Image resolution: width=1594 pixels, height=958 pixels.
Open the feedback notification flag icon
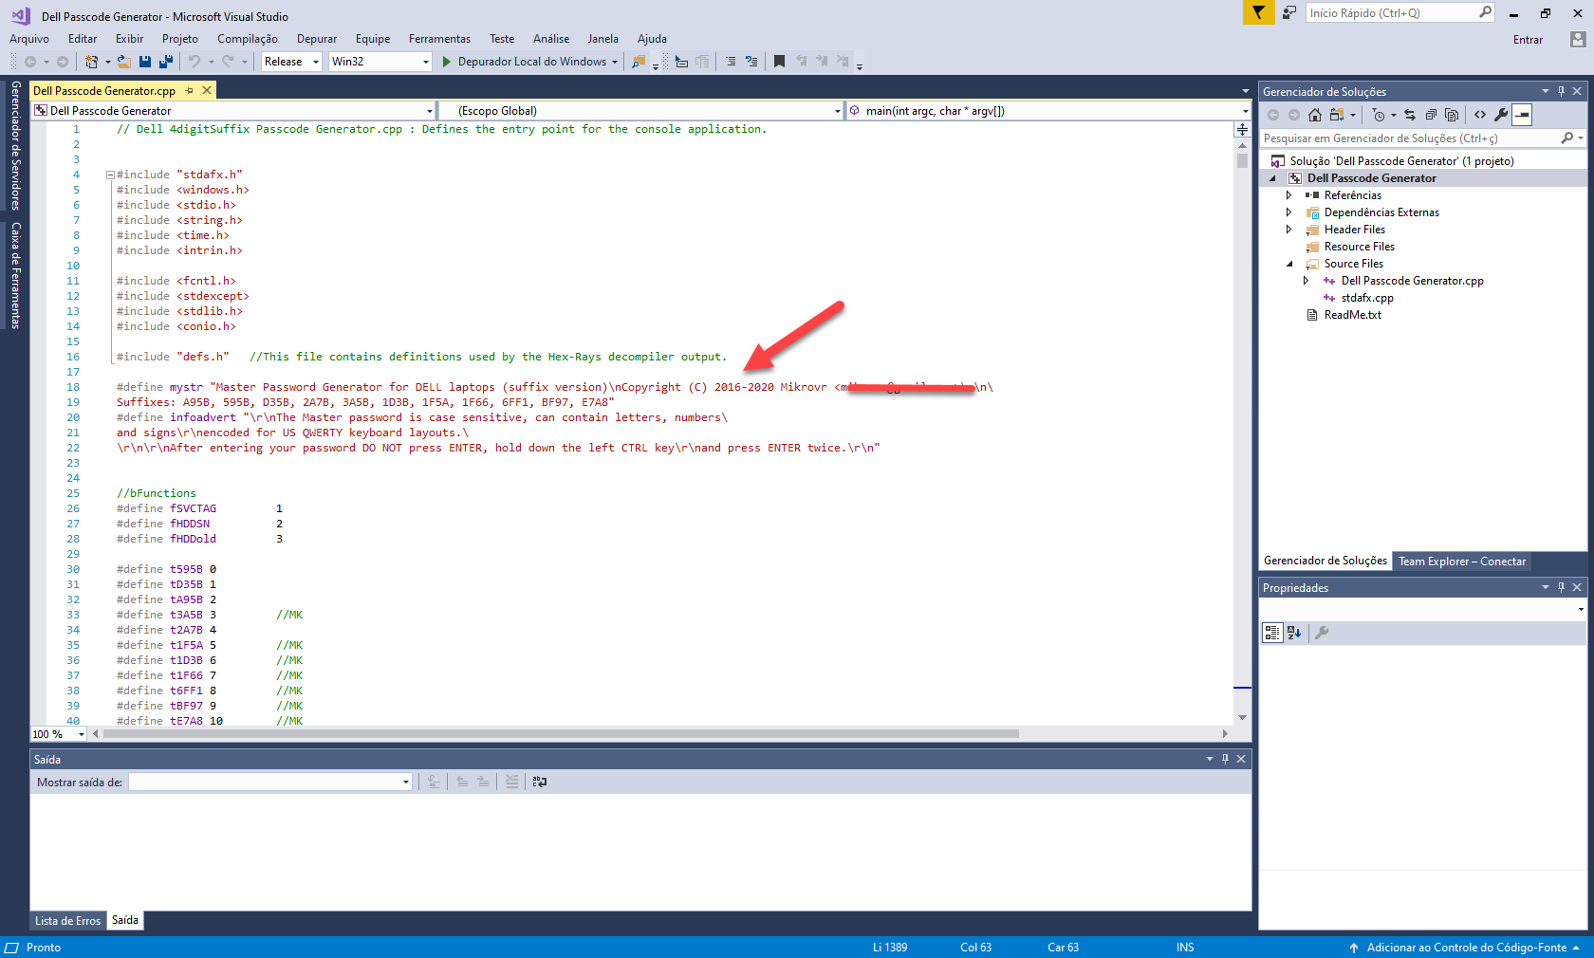1258,12
